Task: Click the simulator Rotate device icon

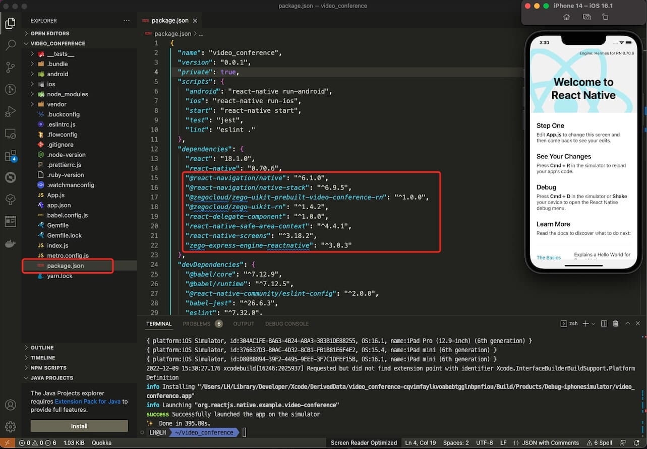Action: point(605,17)
